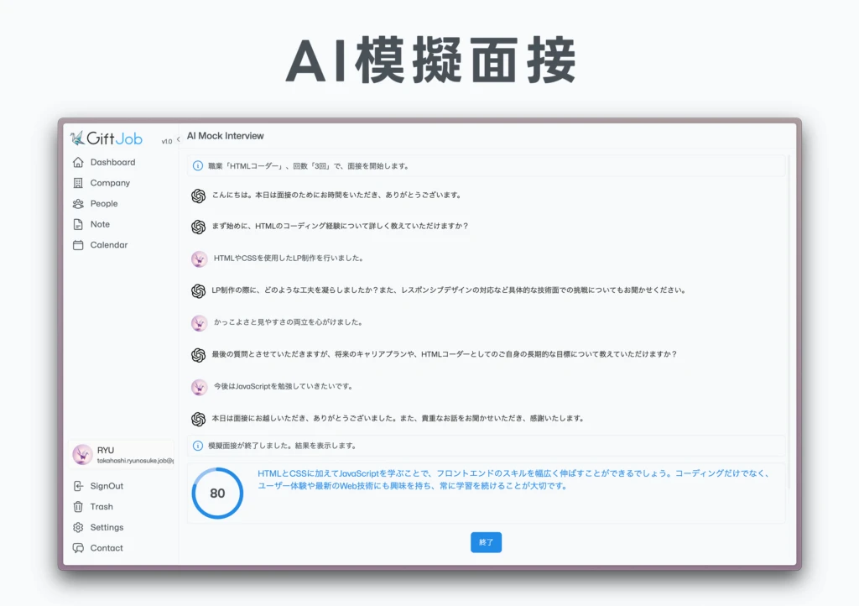Click the purple crane user avatar in the chat
The width and height of the screenshot is (859, 606).
[199, 259]
